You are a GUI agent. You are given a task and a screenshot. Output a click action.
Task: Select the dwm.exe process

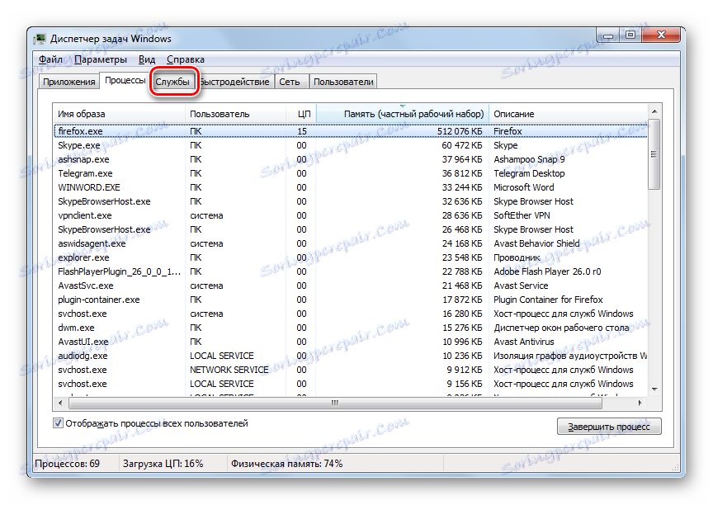[x=350, y=328]
